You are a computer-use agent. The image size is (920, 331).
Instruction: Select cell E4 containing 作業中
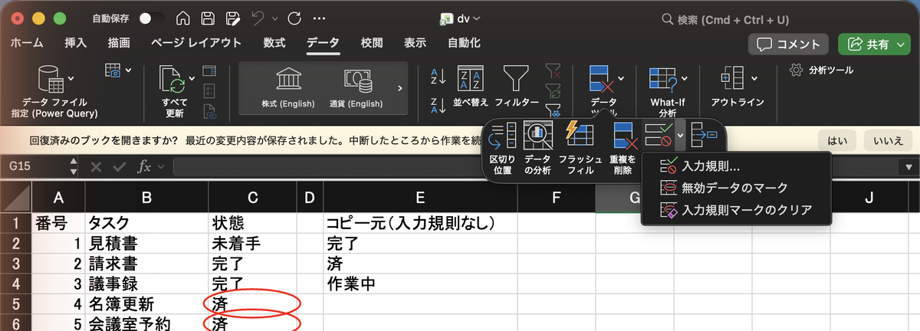coord(420,283)
